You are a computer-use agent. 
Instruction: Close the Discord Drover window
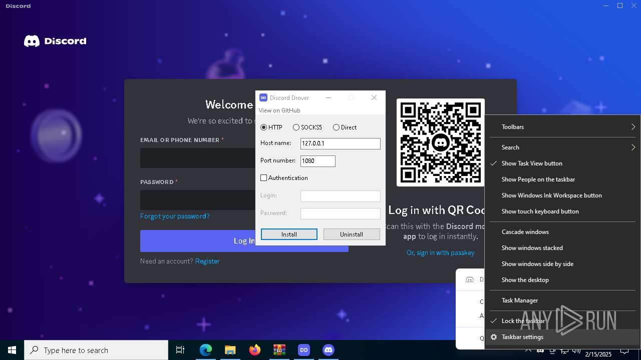pos(374,97)
